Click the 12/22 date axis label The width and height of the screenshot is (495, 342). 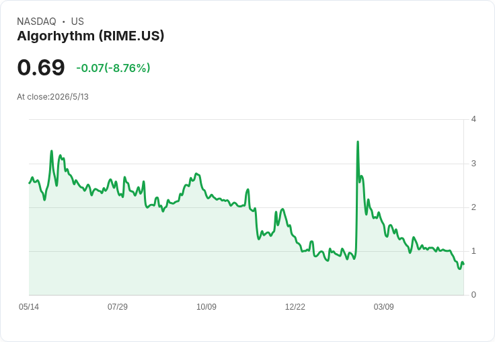295,306
